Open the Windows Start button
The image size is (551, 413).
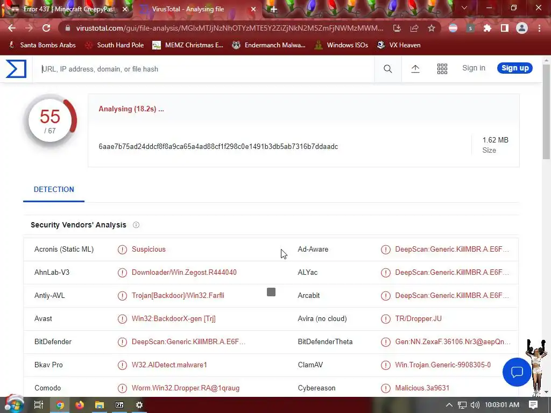[x=13, y=404]
